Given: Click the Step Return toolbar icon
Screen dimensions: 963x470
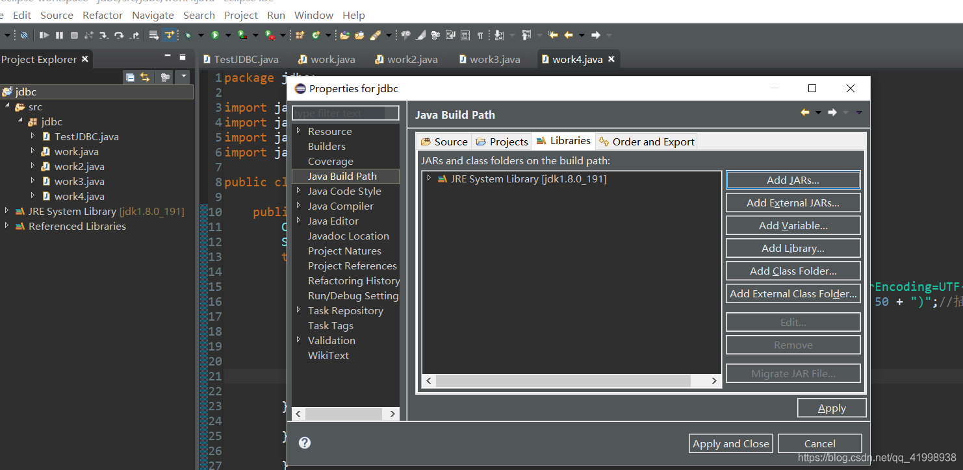Looking at the screenshot, I should coord(135,35).
